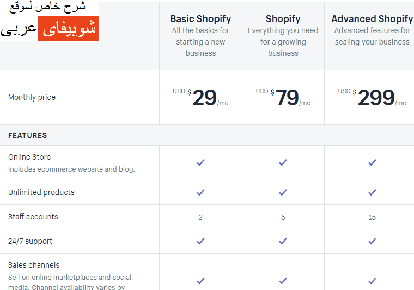Click Sales channels checkmark under Basic Shopify
The width and height of the screenshot is (414, 290).
[200, 281]
